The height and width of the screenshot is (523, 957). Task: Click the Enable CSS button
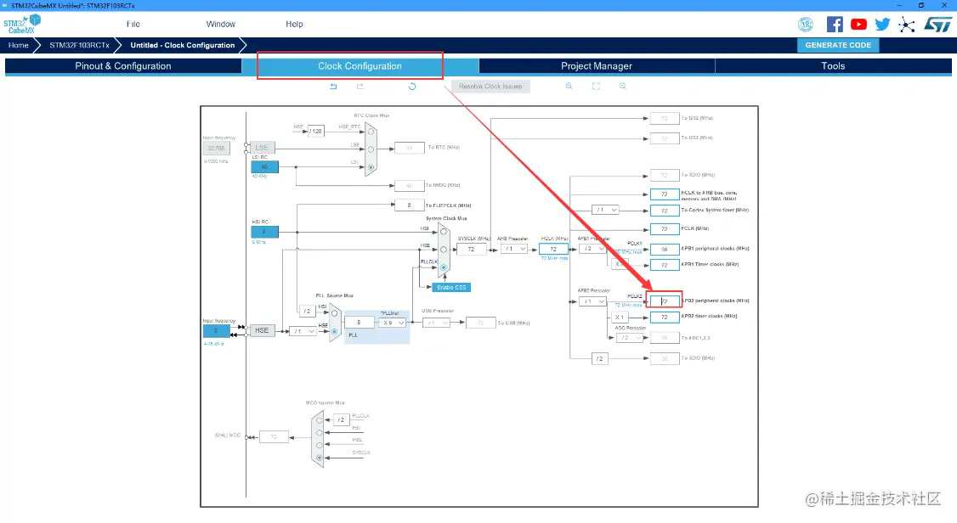451,287
